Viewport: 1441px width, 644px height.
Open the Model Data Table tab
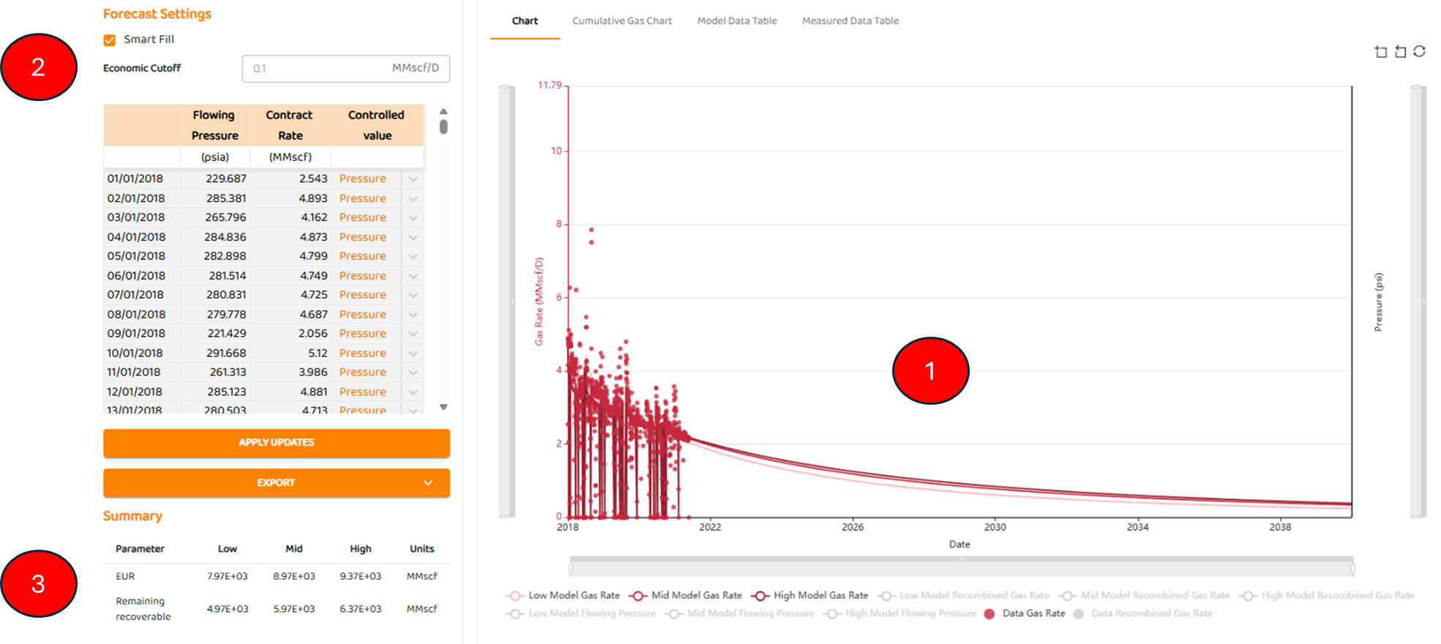click(x=736, y=21)
